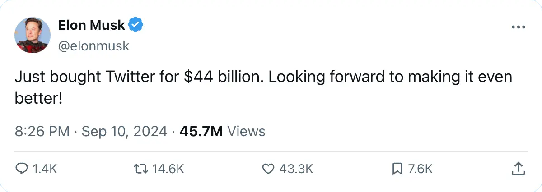Open the three-dot more options menu
The width and height of the screenshot is (542, 192).
click(x=519, y=27)
